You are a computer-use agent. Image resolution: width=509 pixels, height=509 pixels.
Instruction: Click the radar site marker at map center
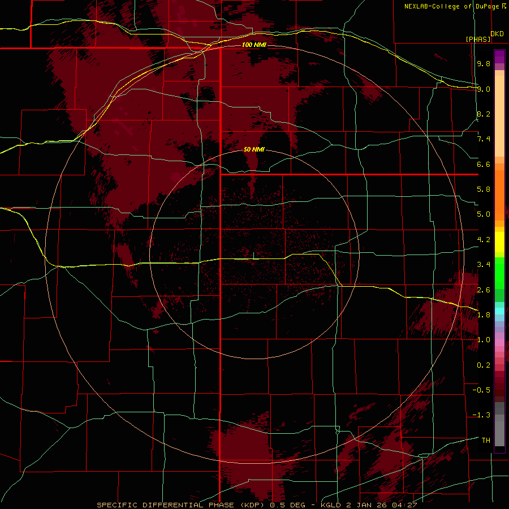[x=253, y=256]
